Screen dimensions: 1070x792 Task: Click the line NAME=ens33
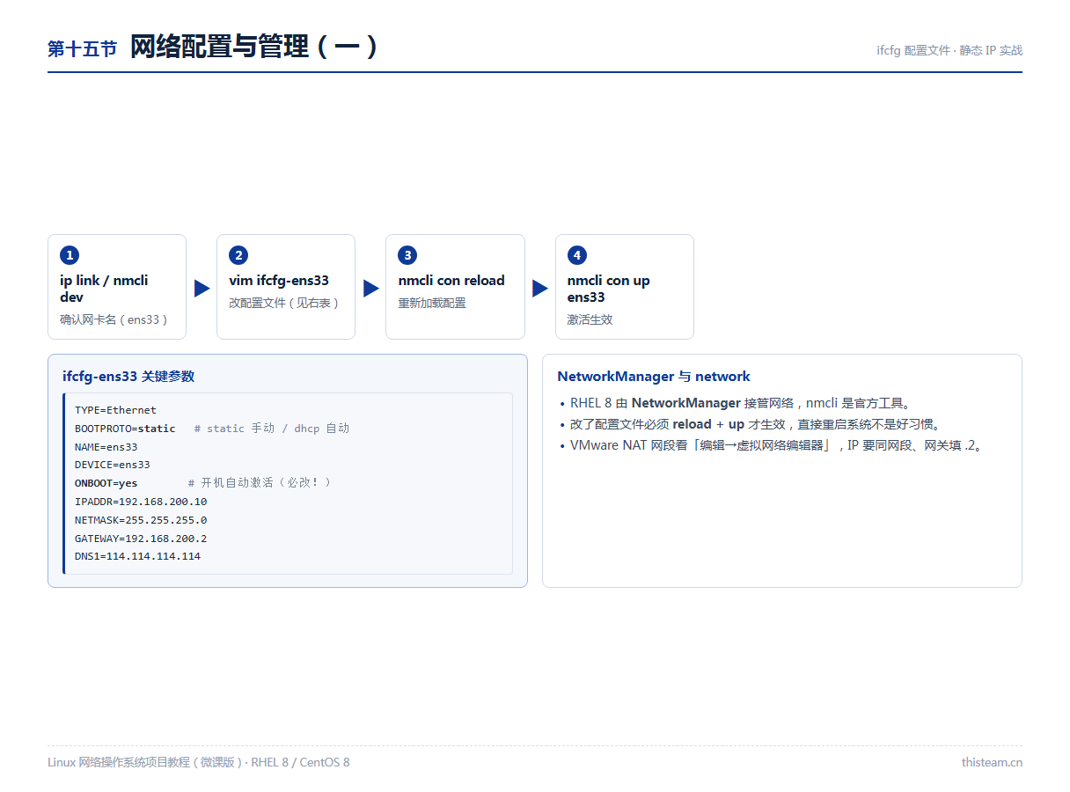pos(106,447)
